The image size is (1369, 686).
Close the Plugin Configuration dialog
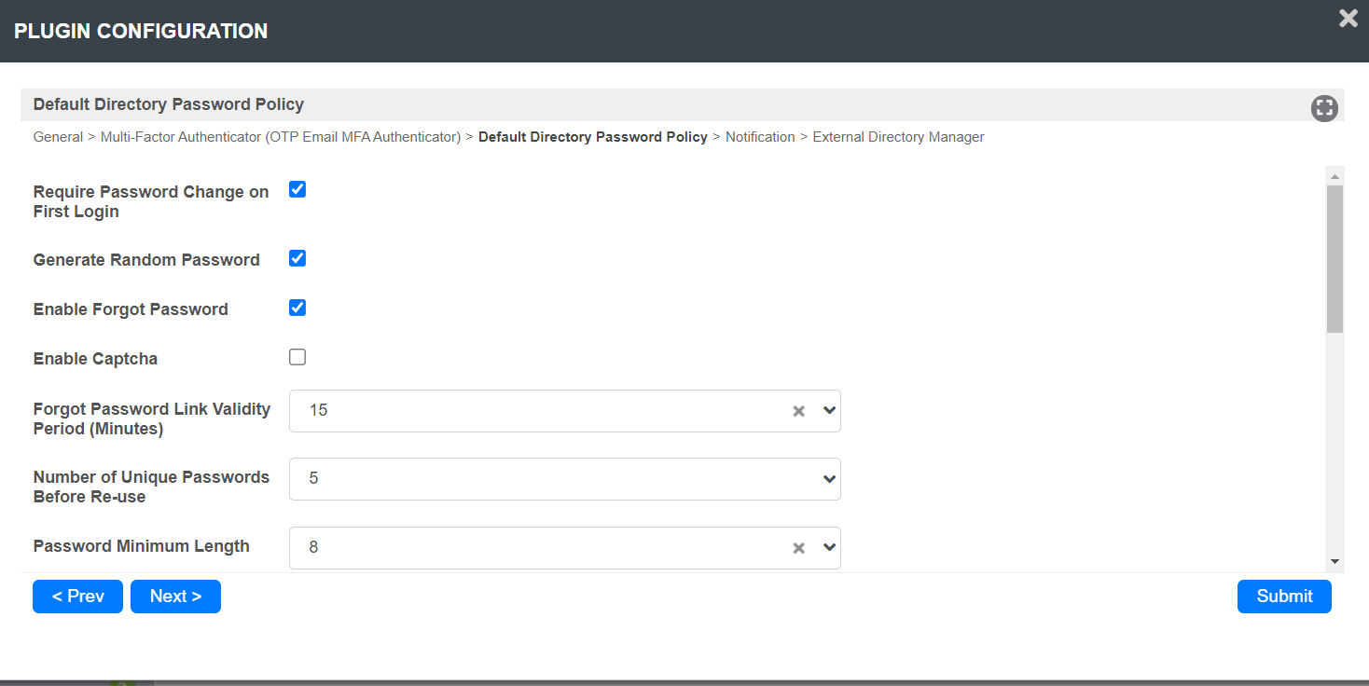click(x=1348, y=19)
